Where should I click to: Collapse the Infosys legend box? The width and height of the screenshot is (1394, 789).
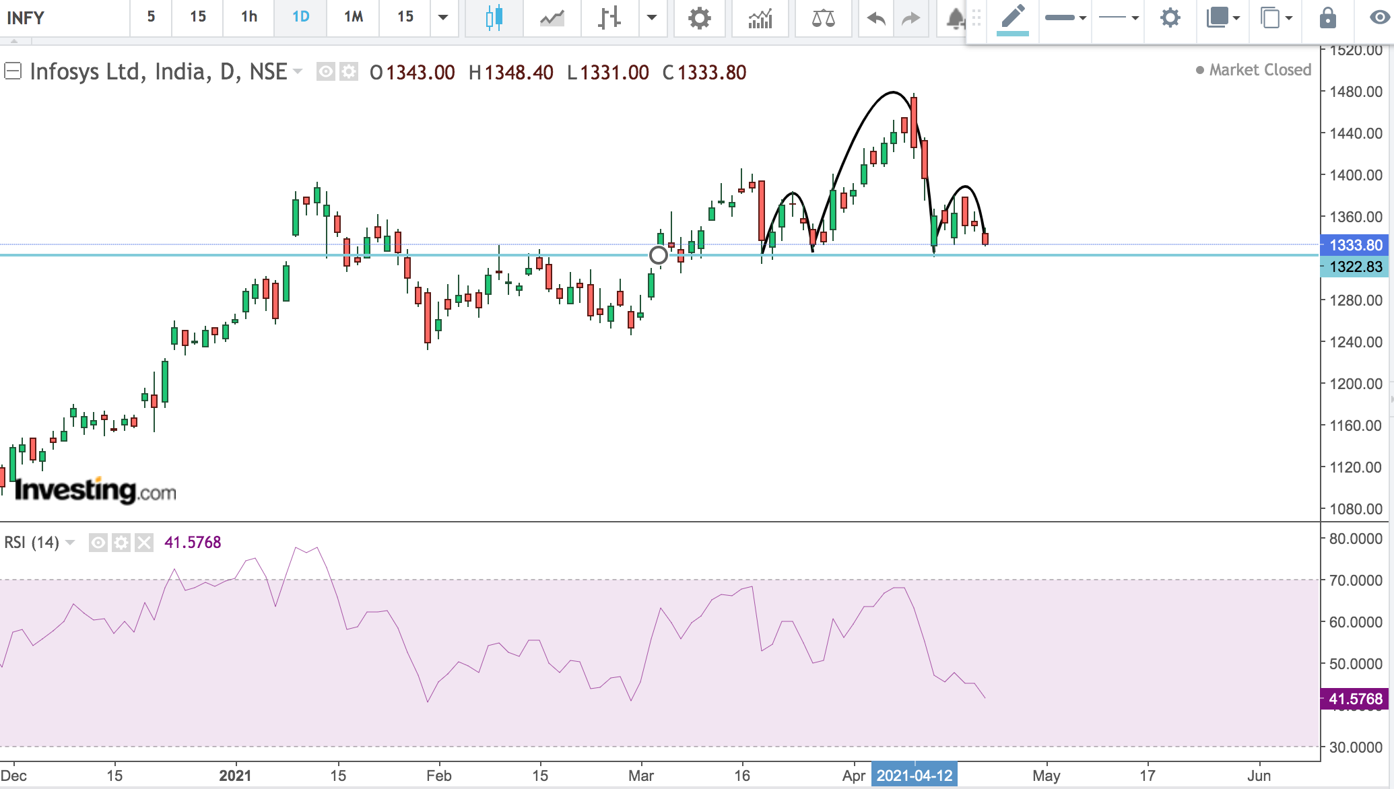click(x=13, y=71)
